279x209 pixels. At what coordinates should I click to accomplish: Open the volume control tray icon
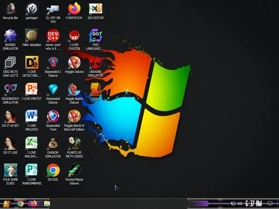click(240, 204)
